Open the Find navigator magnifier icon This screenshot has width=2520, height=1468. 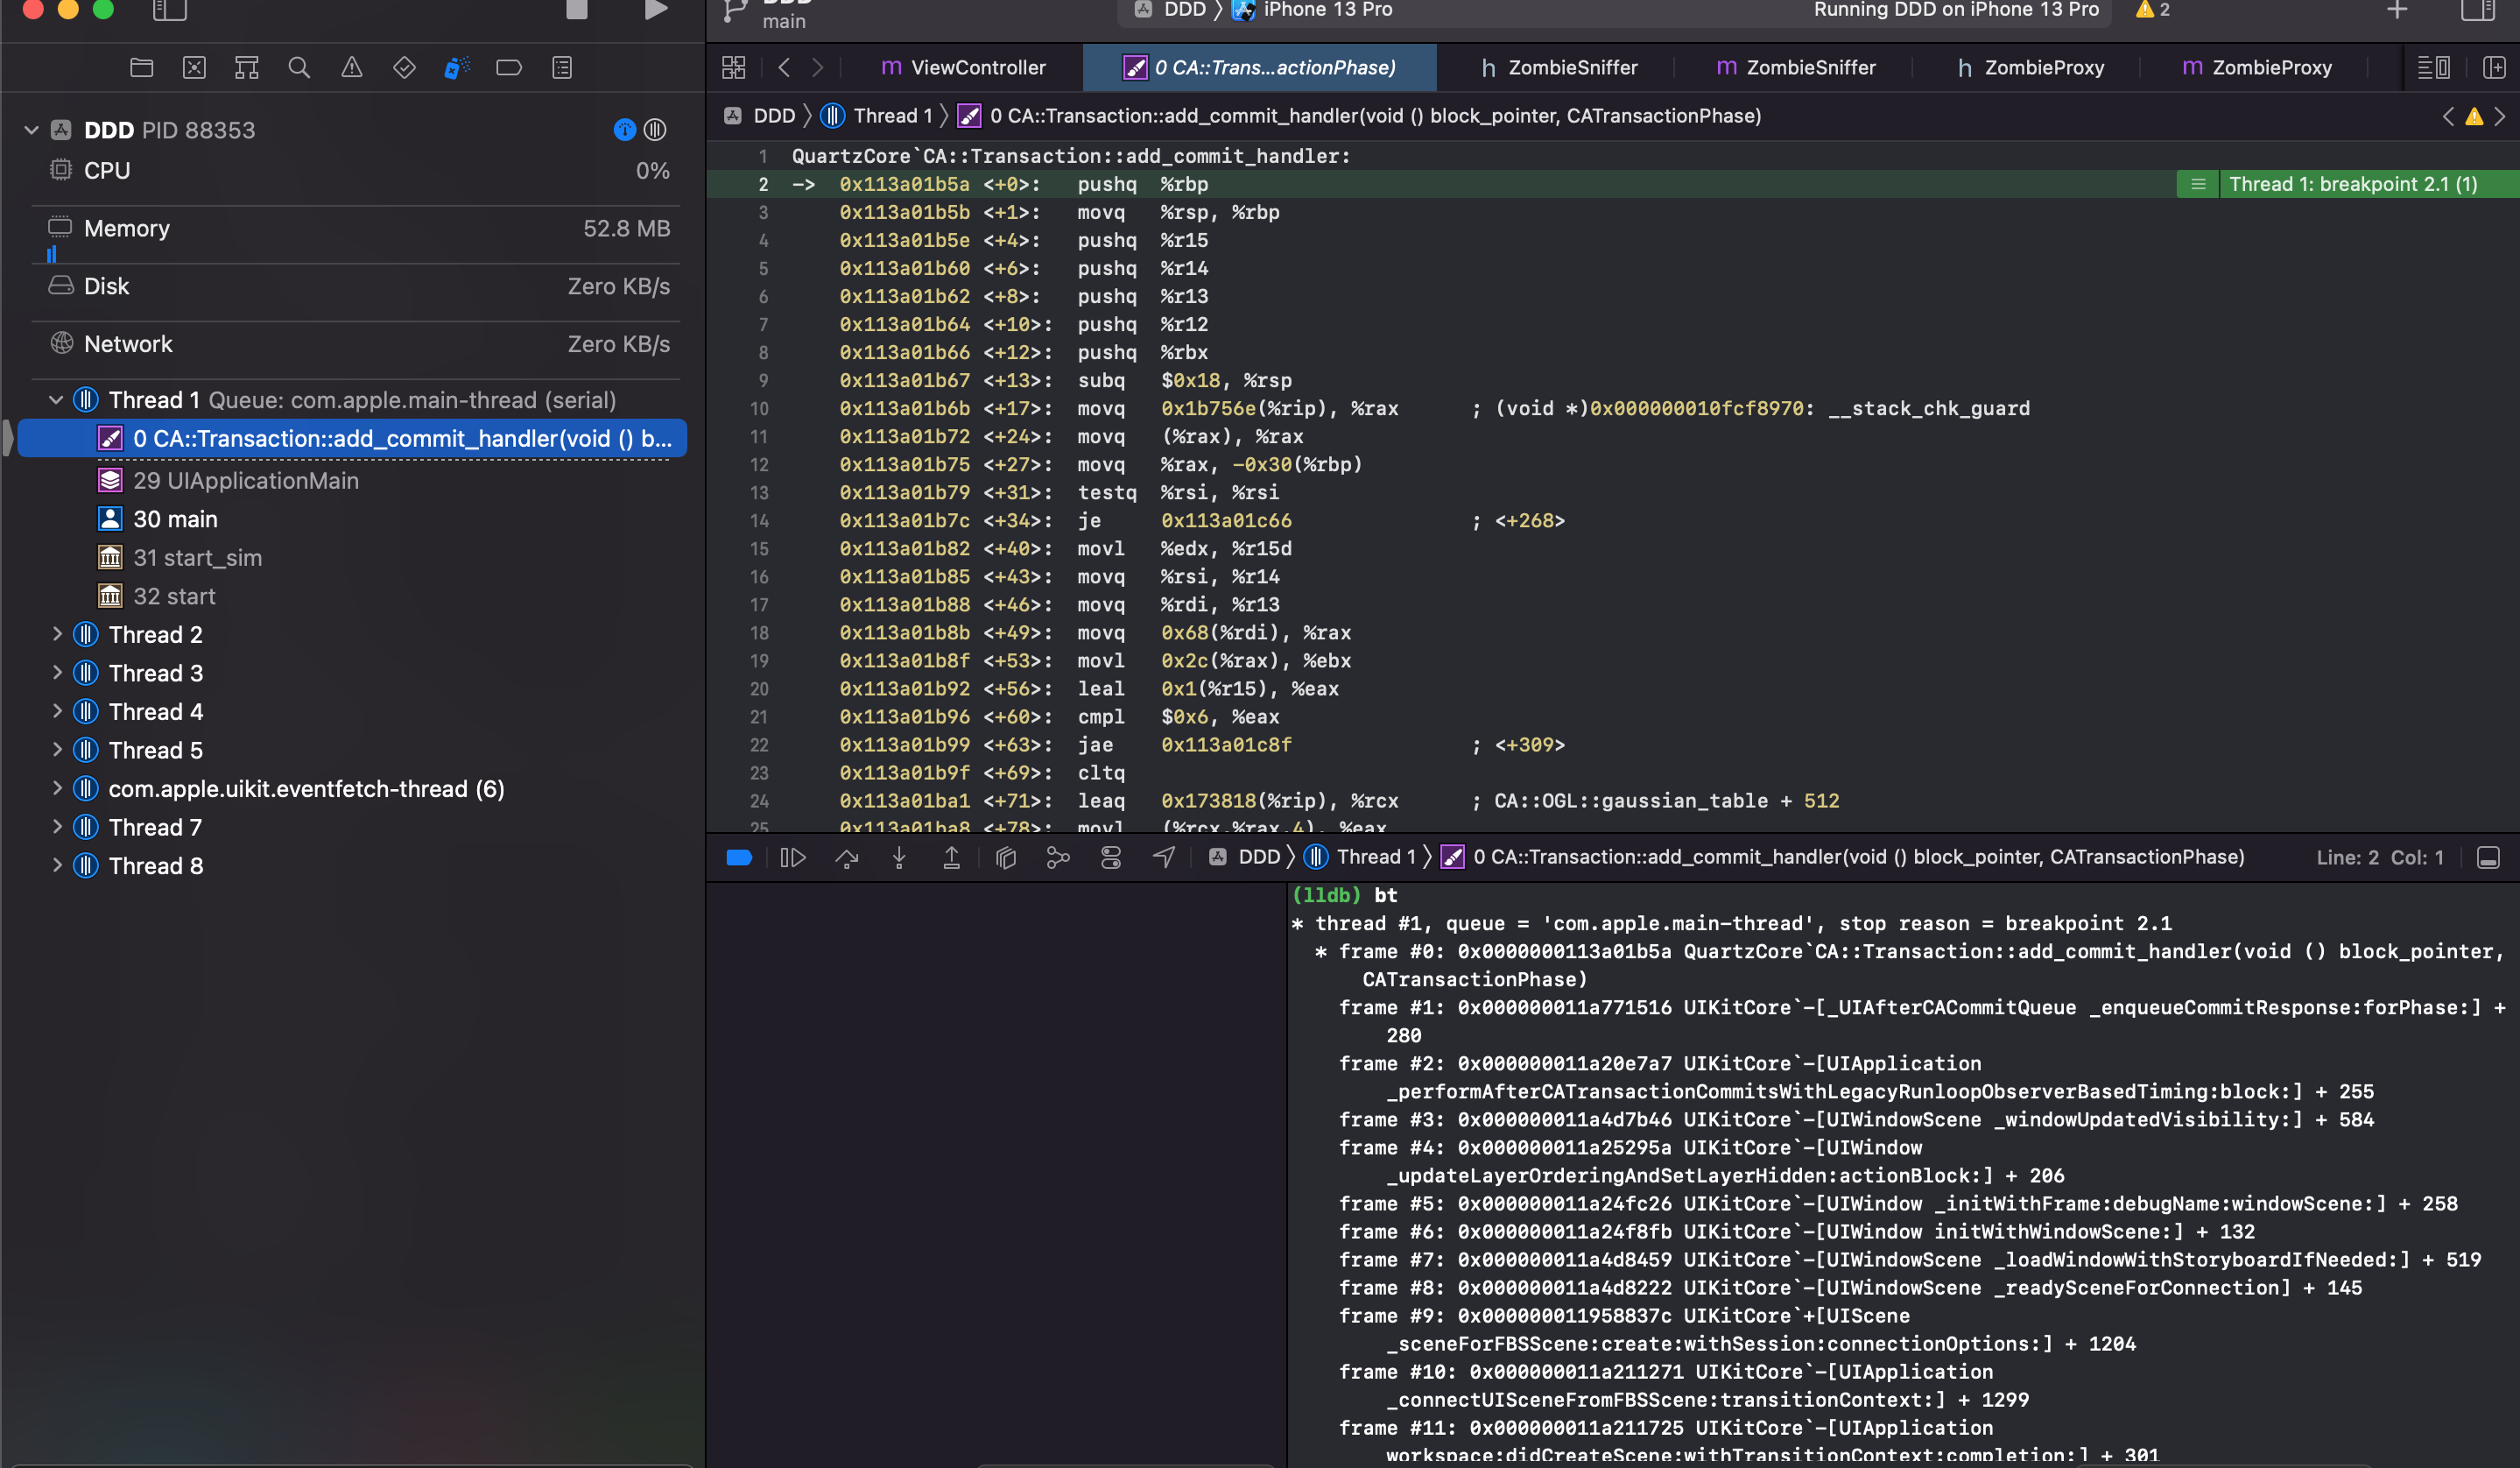click(x=298, y=68)
